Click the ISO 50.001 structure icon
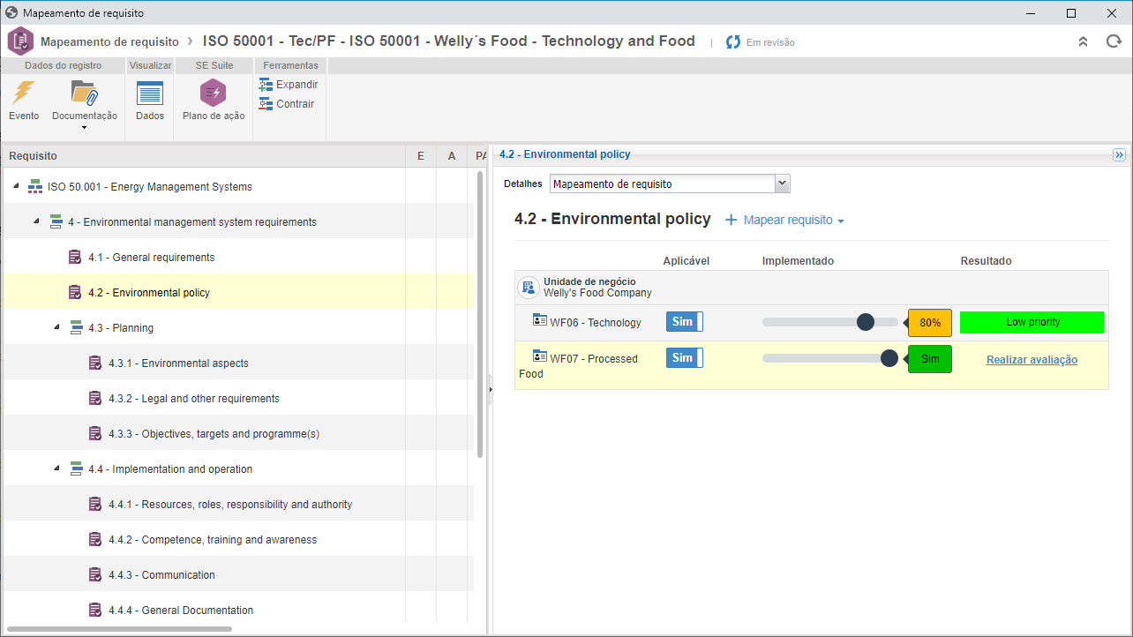The height and width of the screenshot is (637, 1133). (35, 186)
